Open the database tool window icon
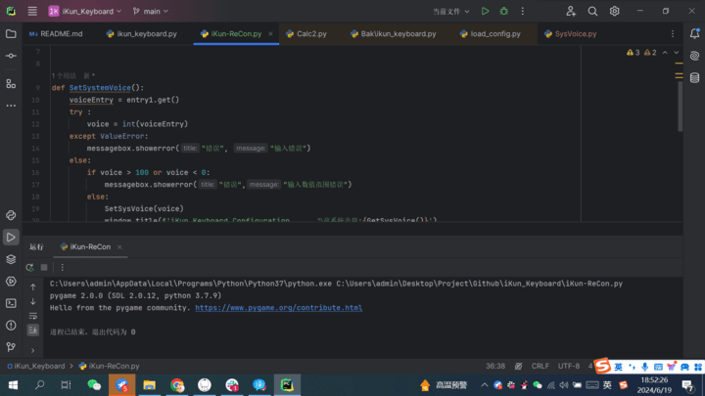The height and width of the screenshot is (396, 705). 694,77
